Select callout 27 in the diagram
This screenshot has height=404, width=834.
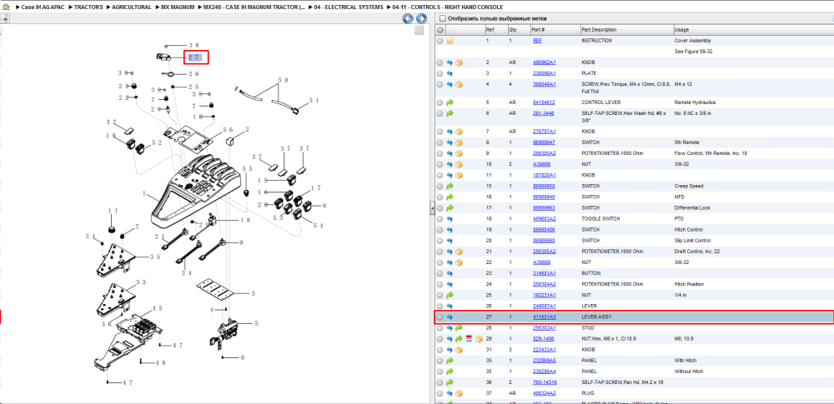[x=196, y=57]
